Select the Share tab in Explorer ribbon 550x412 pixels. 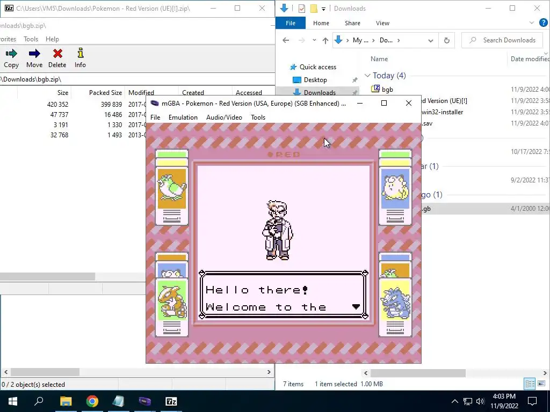[352, 23]
